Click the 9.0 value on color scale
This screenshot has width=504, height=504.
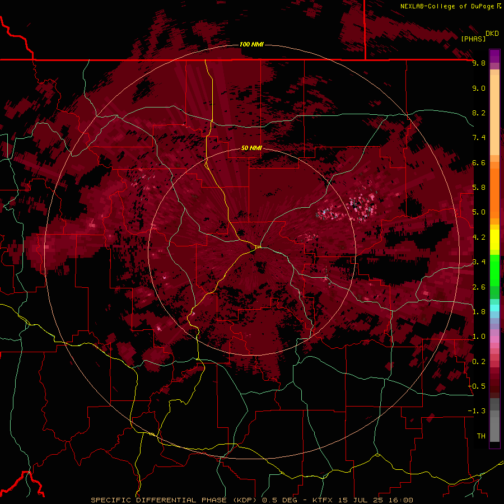[479, 88]
